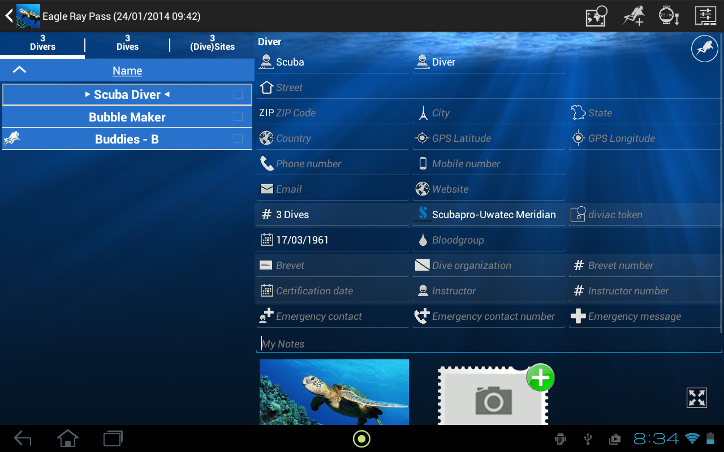This screenshot has height=452, width=724.
Task: Tap the Emergency message field
Action: tap(645, 316)
